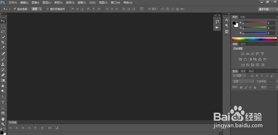278x135 pixels.
Task: Click the Auto-Align Layers icon
Action: point(142,9)
